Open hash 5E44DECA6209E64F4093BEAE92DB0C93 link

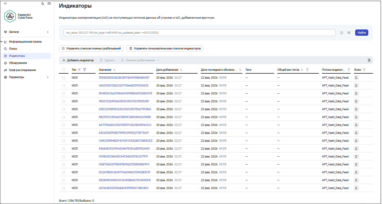point(125,93)
